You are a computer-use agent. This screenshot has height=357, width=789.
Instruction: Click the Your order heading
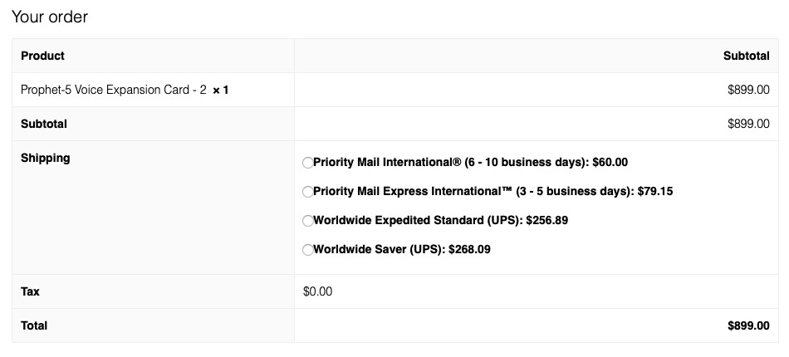tap(50, 17)
